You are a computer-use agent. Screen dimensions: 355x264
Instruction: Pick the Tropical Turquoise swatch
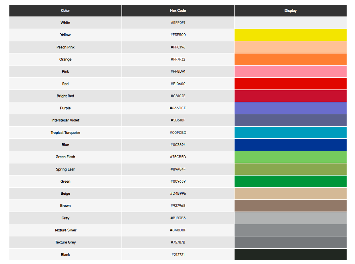290,133
